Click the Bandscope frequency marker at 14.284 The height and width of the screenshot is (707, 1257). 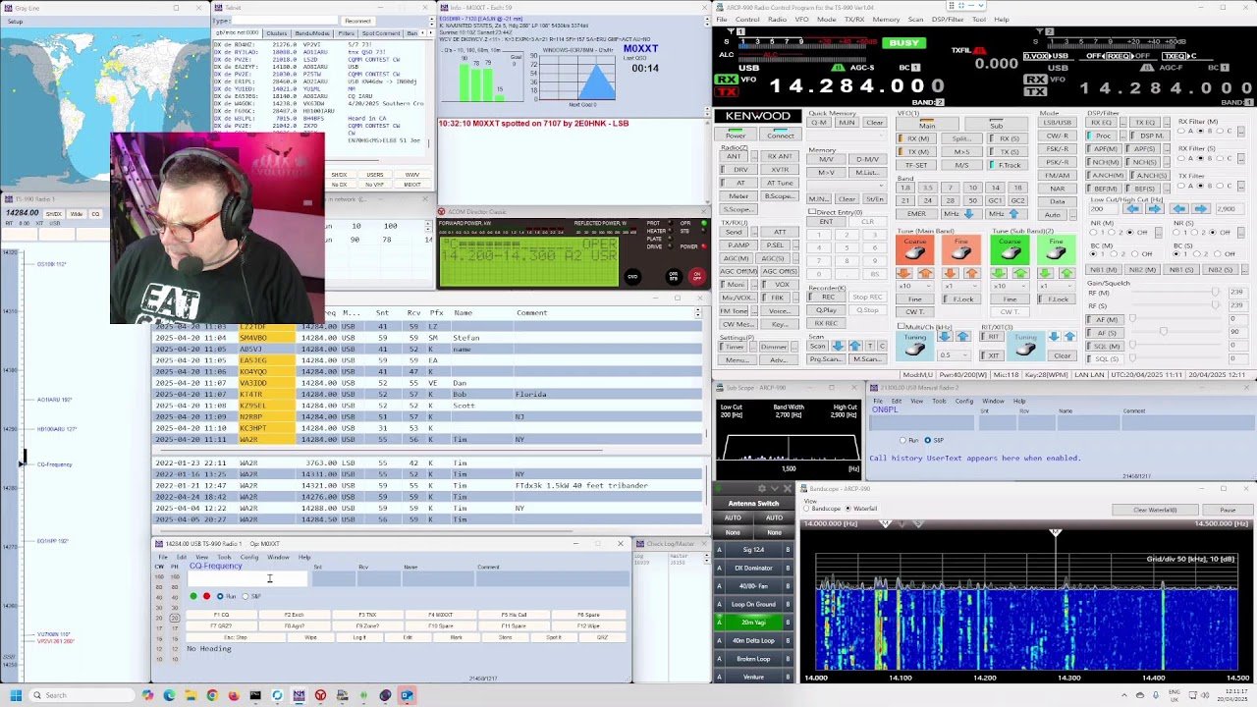pos(1056,533)
